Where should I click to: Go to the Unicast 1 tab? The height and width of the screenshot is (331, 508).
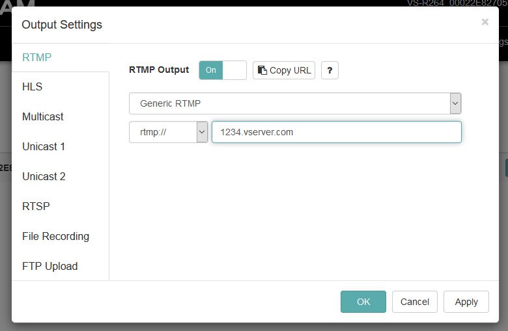point(44,147)
